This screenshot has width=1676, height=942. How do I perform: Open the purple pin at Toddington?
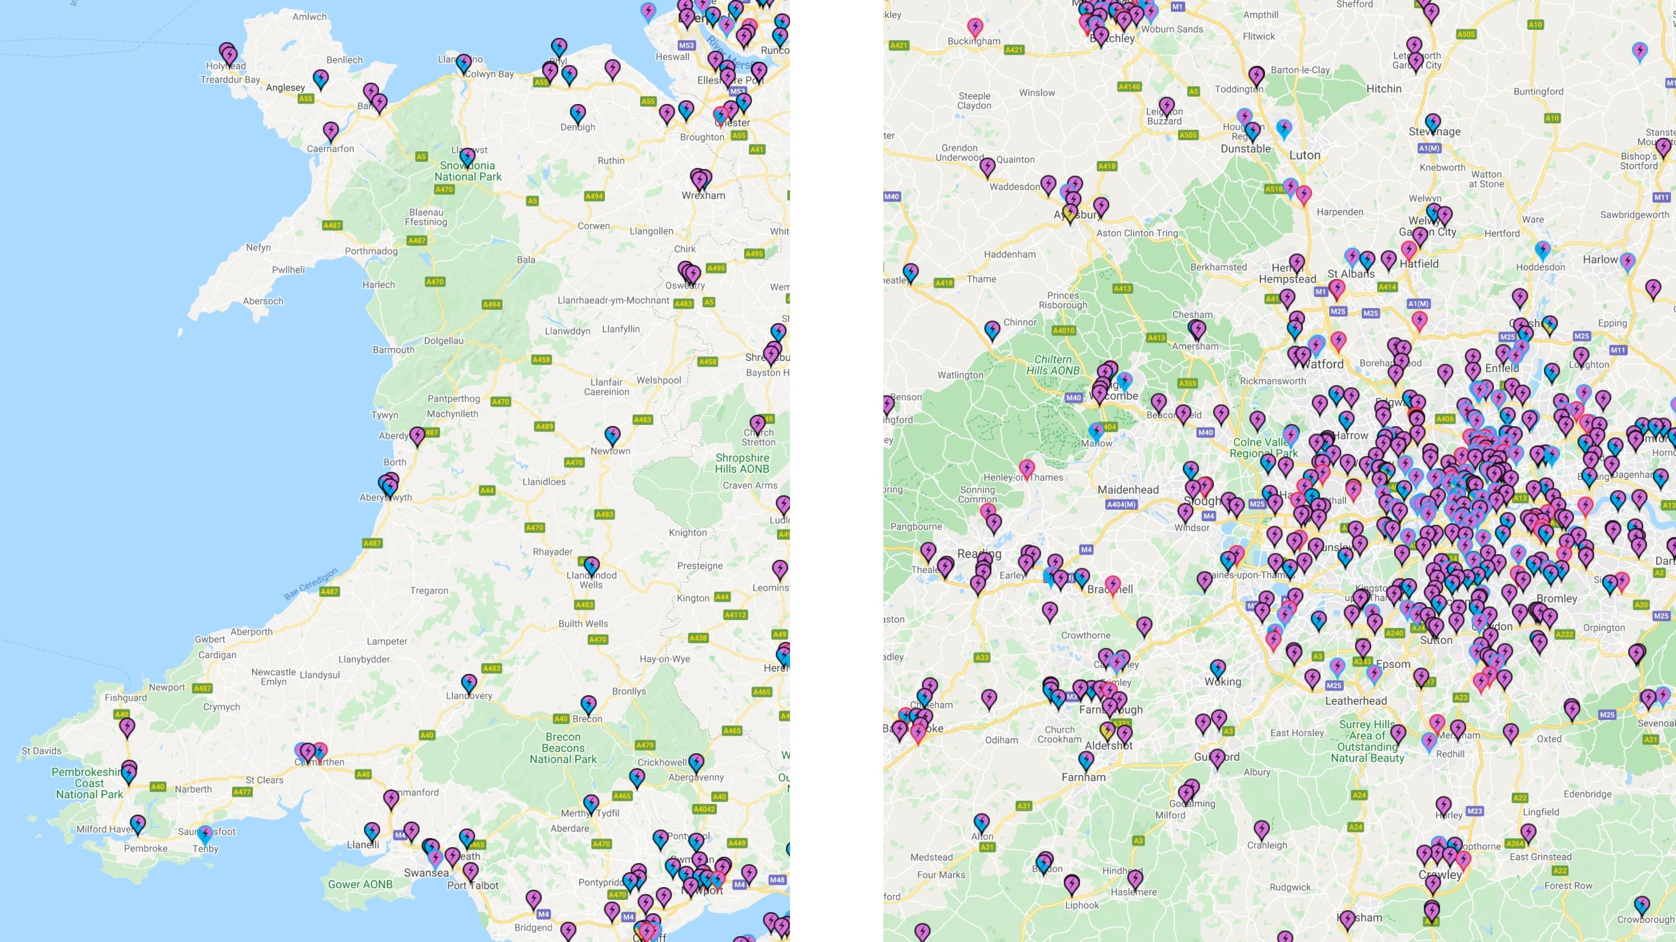coord(1256,76)
